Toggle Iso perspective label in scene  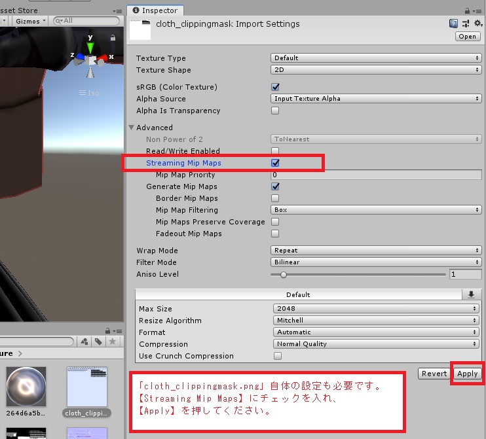(x=89, y=93)
